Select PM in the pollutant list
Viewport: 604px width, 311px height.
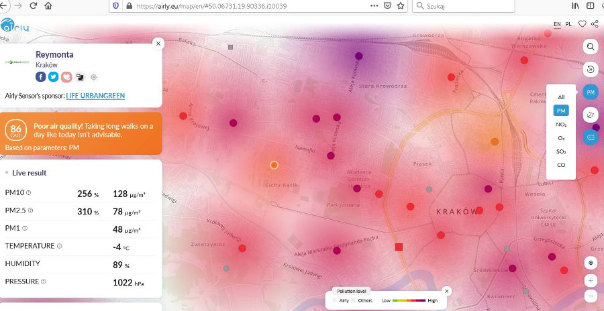[x=561, y=111]
